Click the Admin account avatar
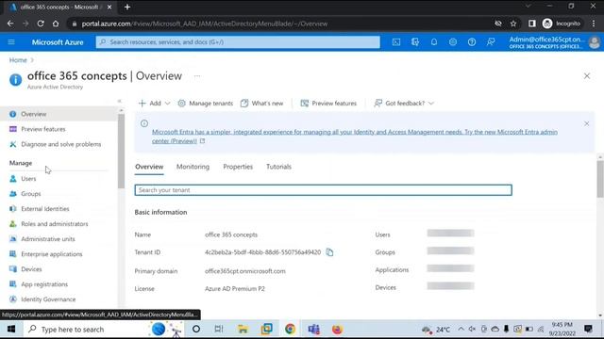Viewport: 604px width, 339px height. [595, 42]
